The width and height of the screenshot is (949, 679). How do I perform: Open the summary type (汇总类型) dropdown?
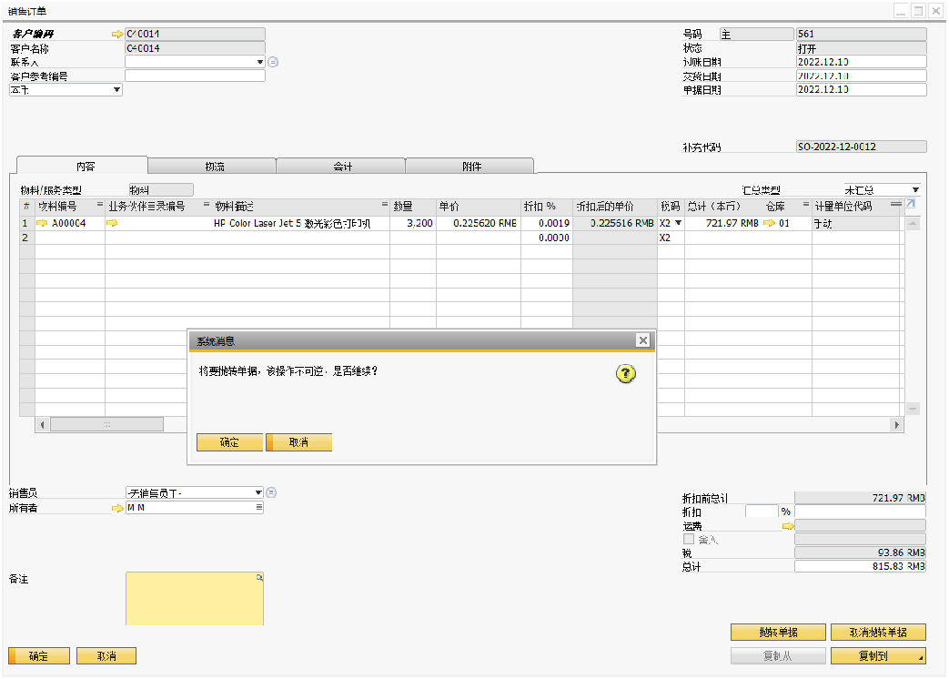point(915,190)
